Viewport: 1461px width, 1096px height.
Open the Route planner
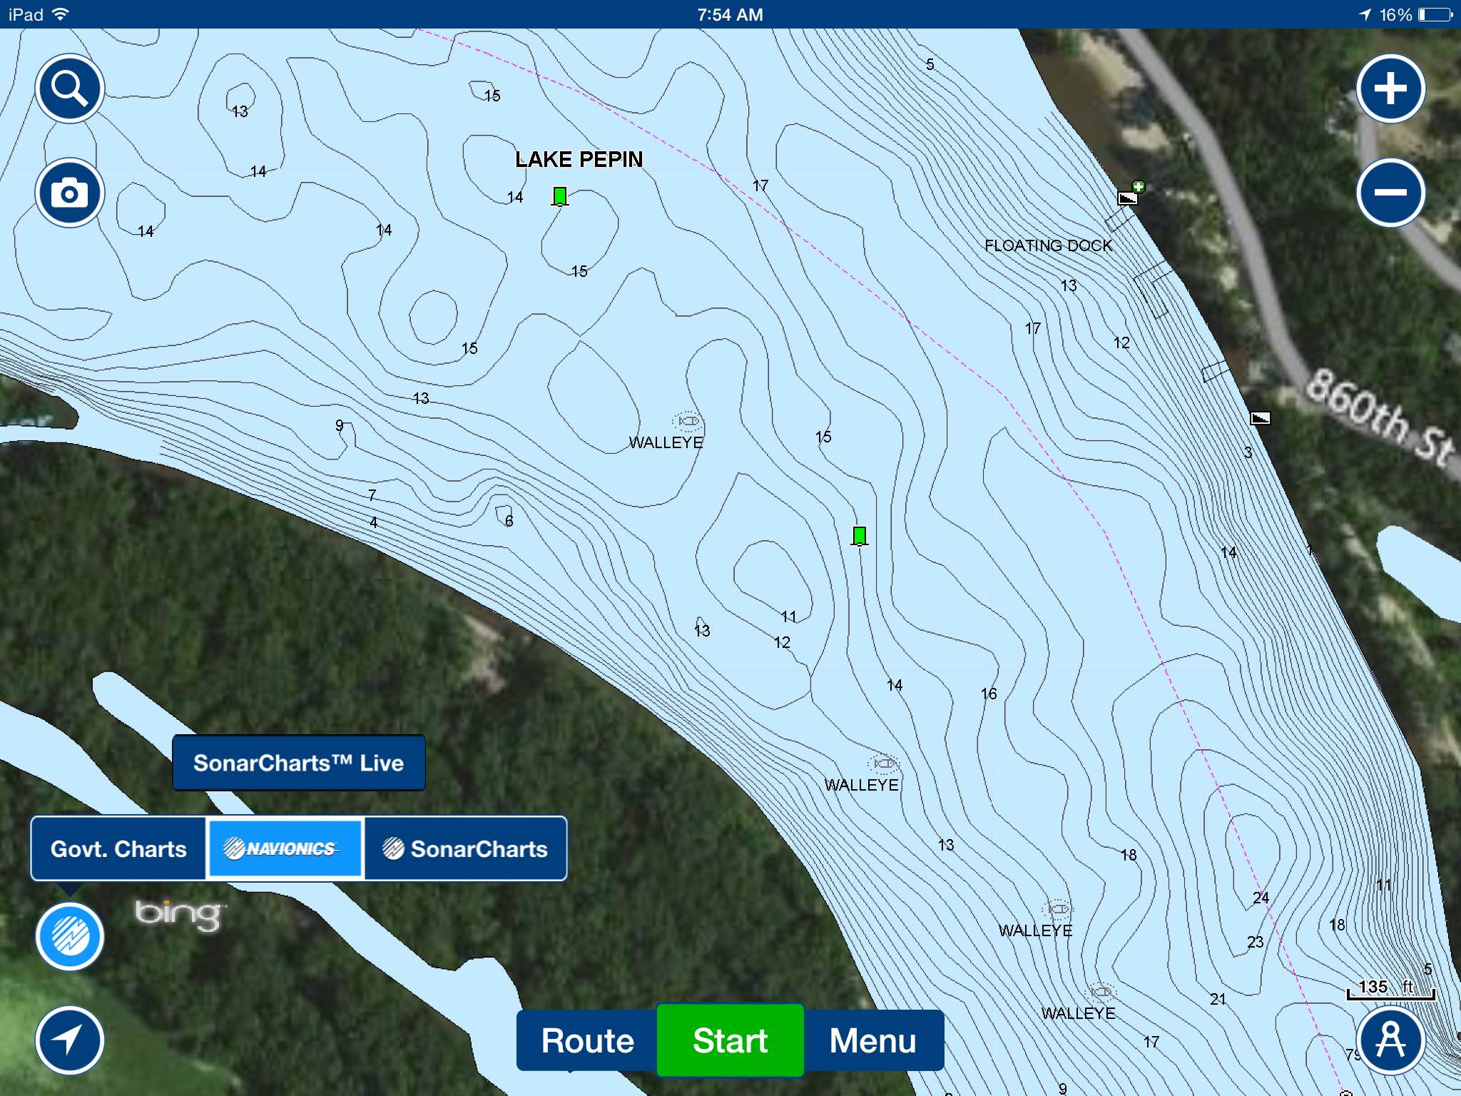tap(587, 1040)
